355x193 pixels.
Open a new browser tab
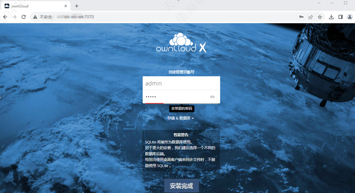tap(76, 6)
